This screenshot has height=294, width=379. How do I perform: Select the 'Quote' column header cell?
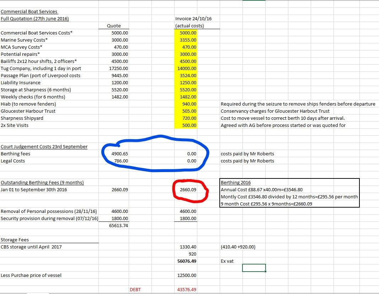click(x=114, y=26)
